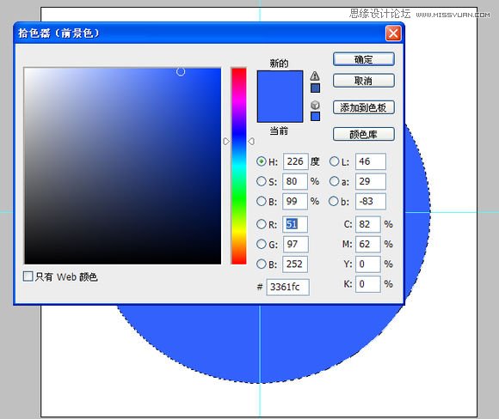Open 颜色库 color libraries button

pyautogui.click(x=364, y=134)
